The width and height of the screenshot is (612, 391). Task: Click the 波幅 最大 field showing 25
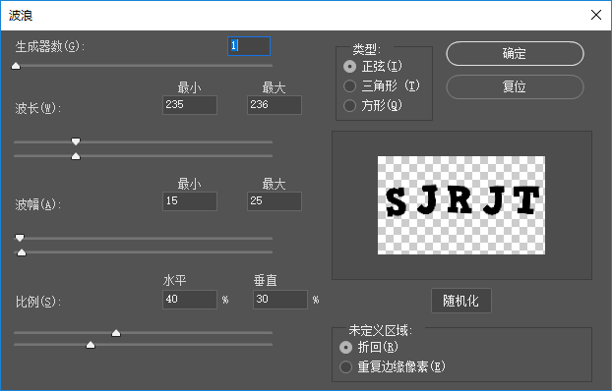pyautogui.click(x=275, y=201)
